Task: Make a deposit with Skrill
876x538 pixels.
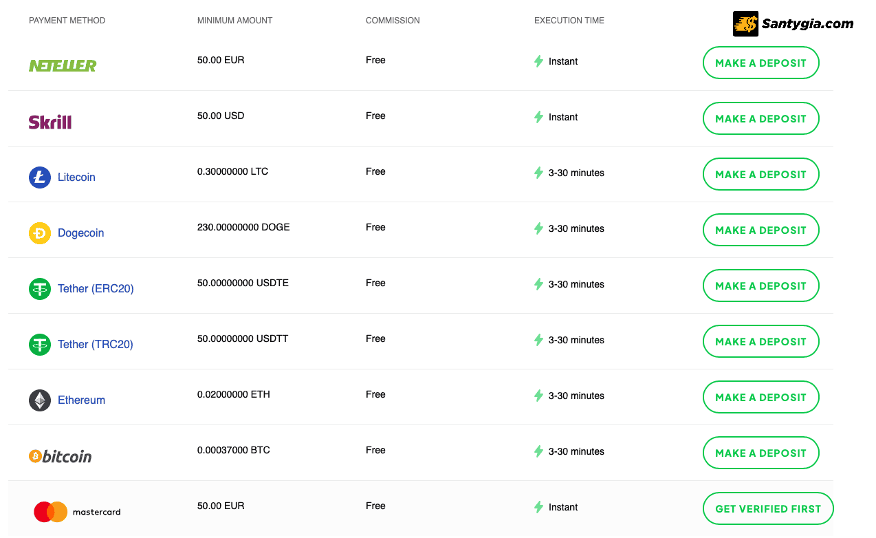Action: point(760,118)
